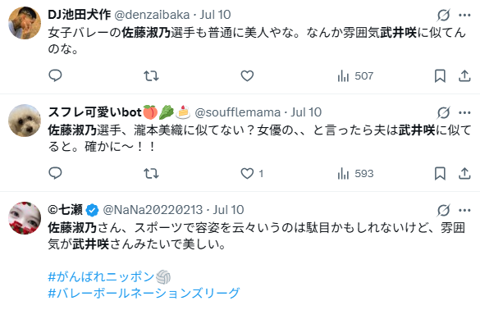Open more options menu for @denzaibaka tweet

coord(464,15)
